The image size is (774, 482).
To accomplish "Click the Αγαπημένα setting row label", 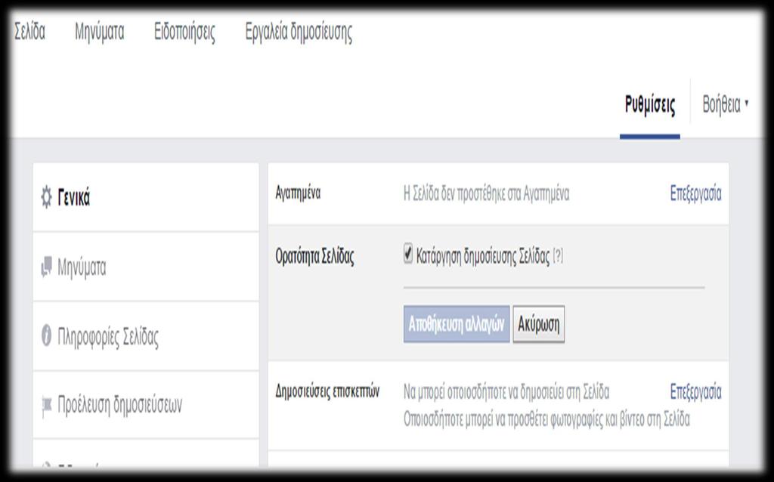I will (298, 193).
